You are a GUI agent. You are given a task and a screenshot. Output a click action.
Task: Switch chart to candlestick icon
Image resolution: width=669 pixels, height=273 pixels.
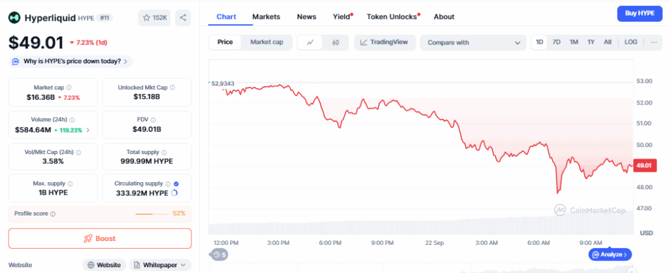[336, 42]
